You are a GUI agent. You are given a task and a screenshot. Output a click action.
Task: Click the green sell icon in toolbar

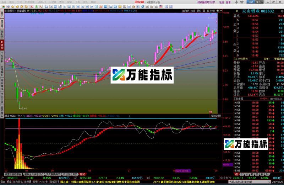[x=37, y=7]
